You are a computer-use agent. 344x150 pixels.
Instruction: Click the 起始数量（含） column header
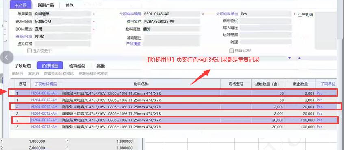pyautogui.click(x=268, y=84)
